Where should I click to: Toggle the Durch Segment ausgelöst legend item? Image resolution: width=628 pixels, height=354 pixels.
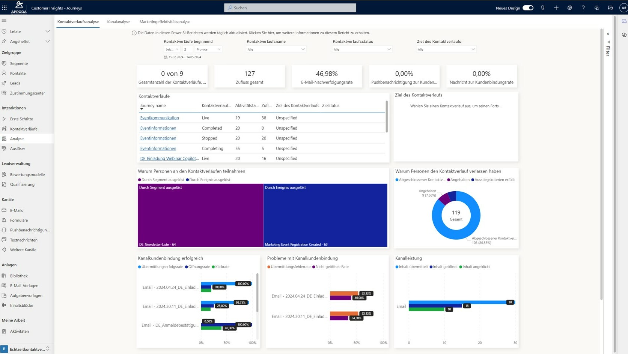pos(163,180)
